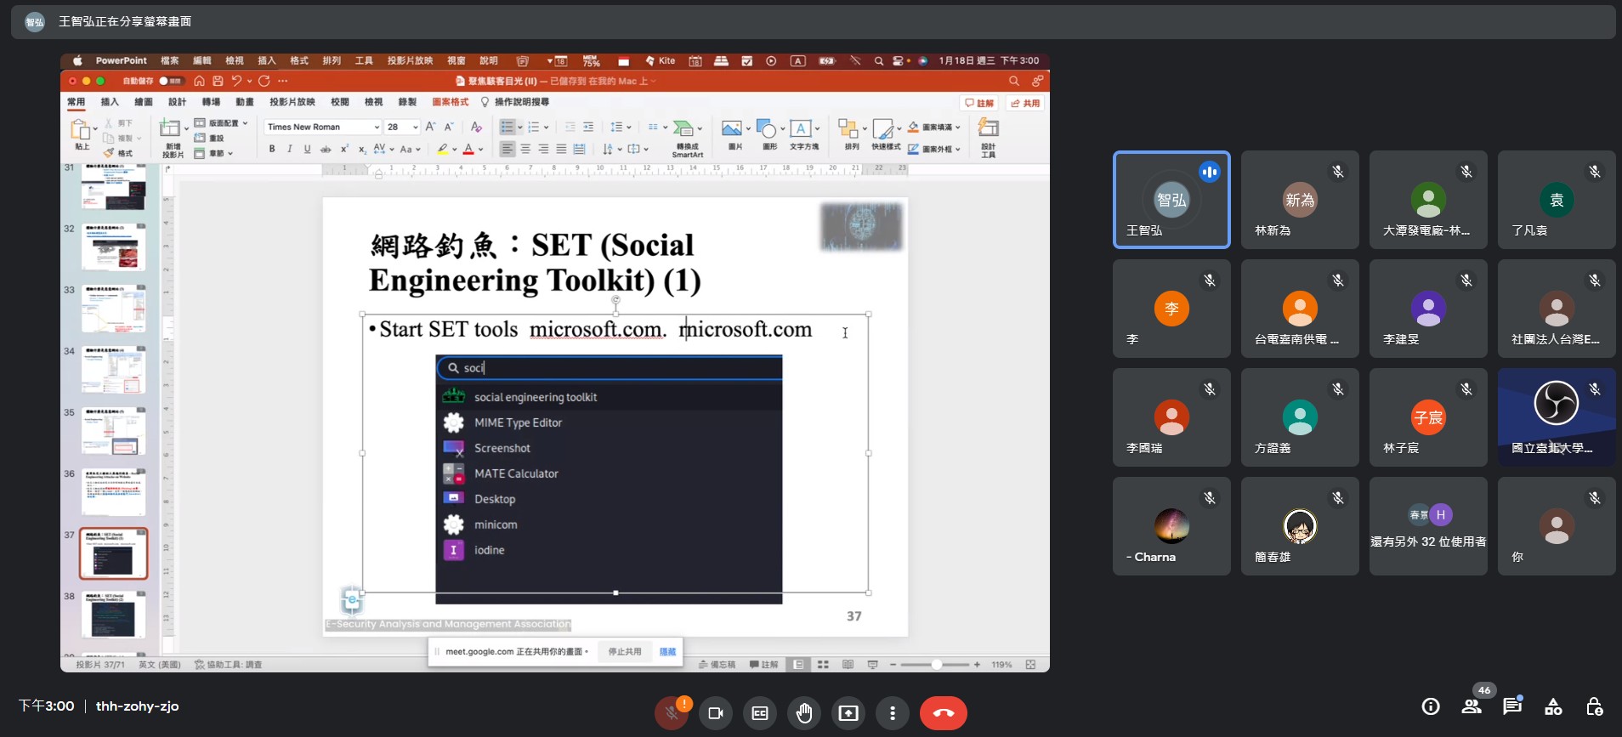
Task: Click the 還有另外 32 位使用者 tile
Action: coord(1428,526)
